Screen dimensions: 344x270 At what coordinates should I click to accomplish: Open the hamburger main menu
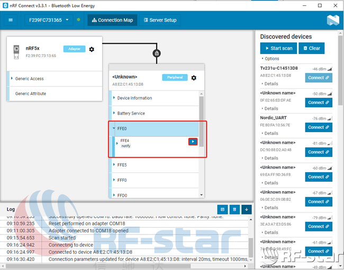click(x=11, y=21)
